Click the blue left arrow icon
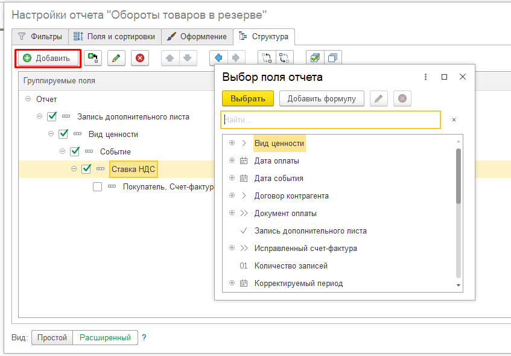 pyautogui.click(x=218, y=59)
